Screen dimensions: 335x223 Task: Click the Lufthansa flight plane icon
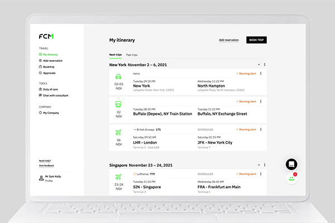pos(118,177)
